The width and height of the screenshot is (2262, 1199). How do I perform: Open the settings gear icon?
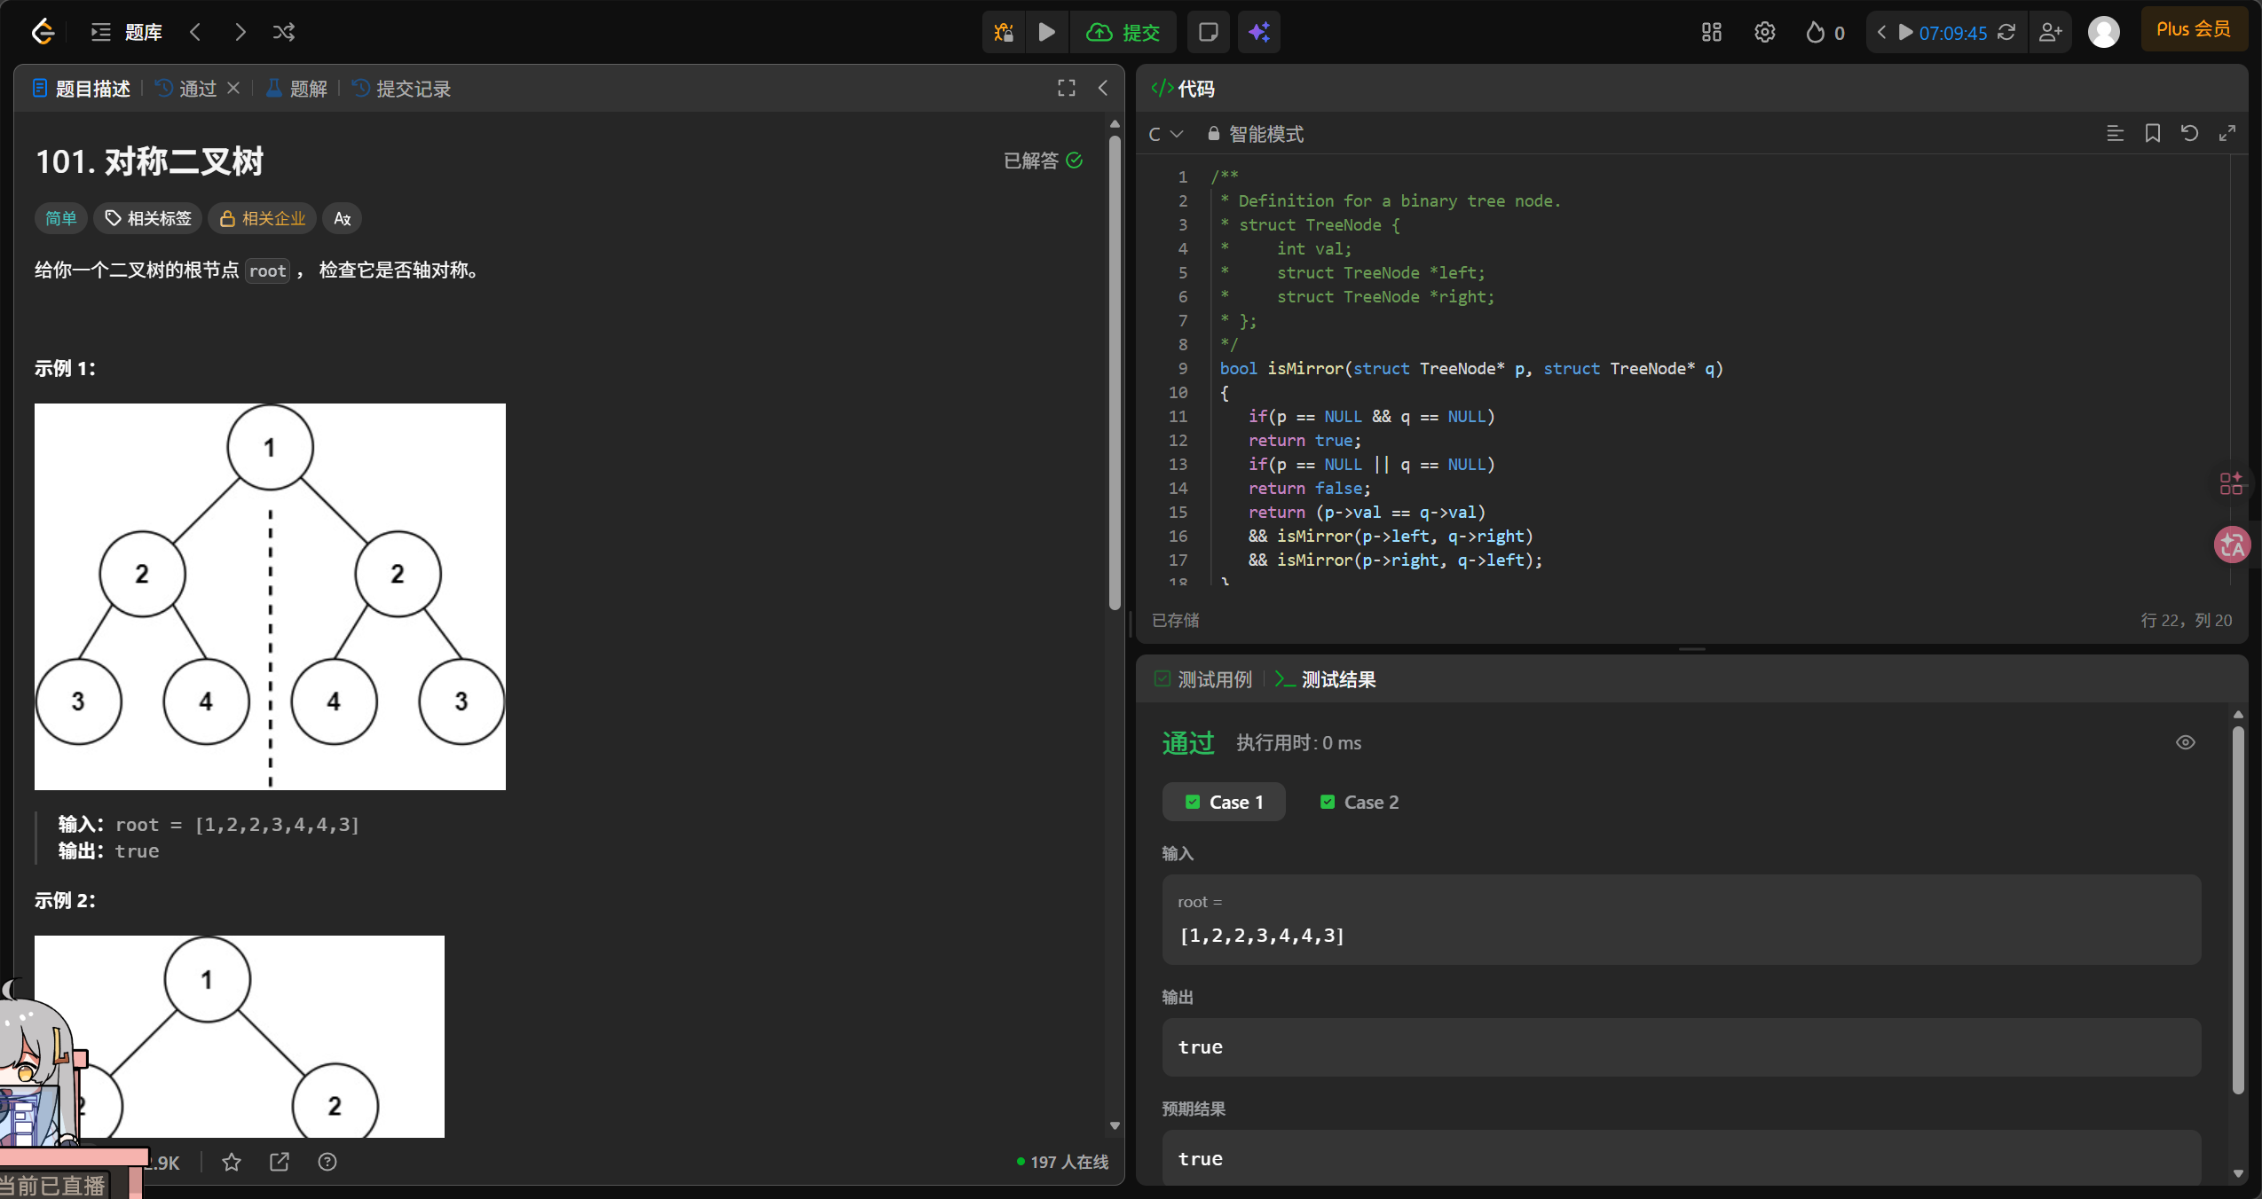coord(1764,33)
